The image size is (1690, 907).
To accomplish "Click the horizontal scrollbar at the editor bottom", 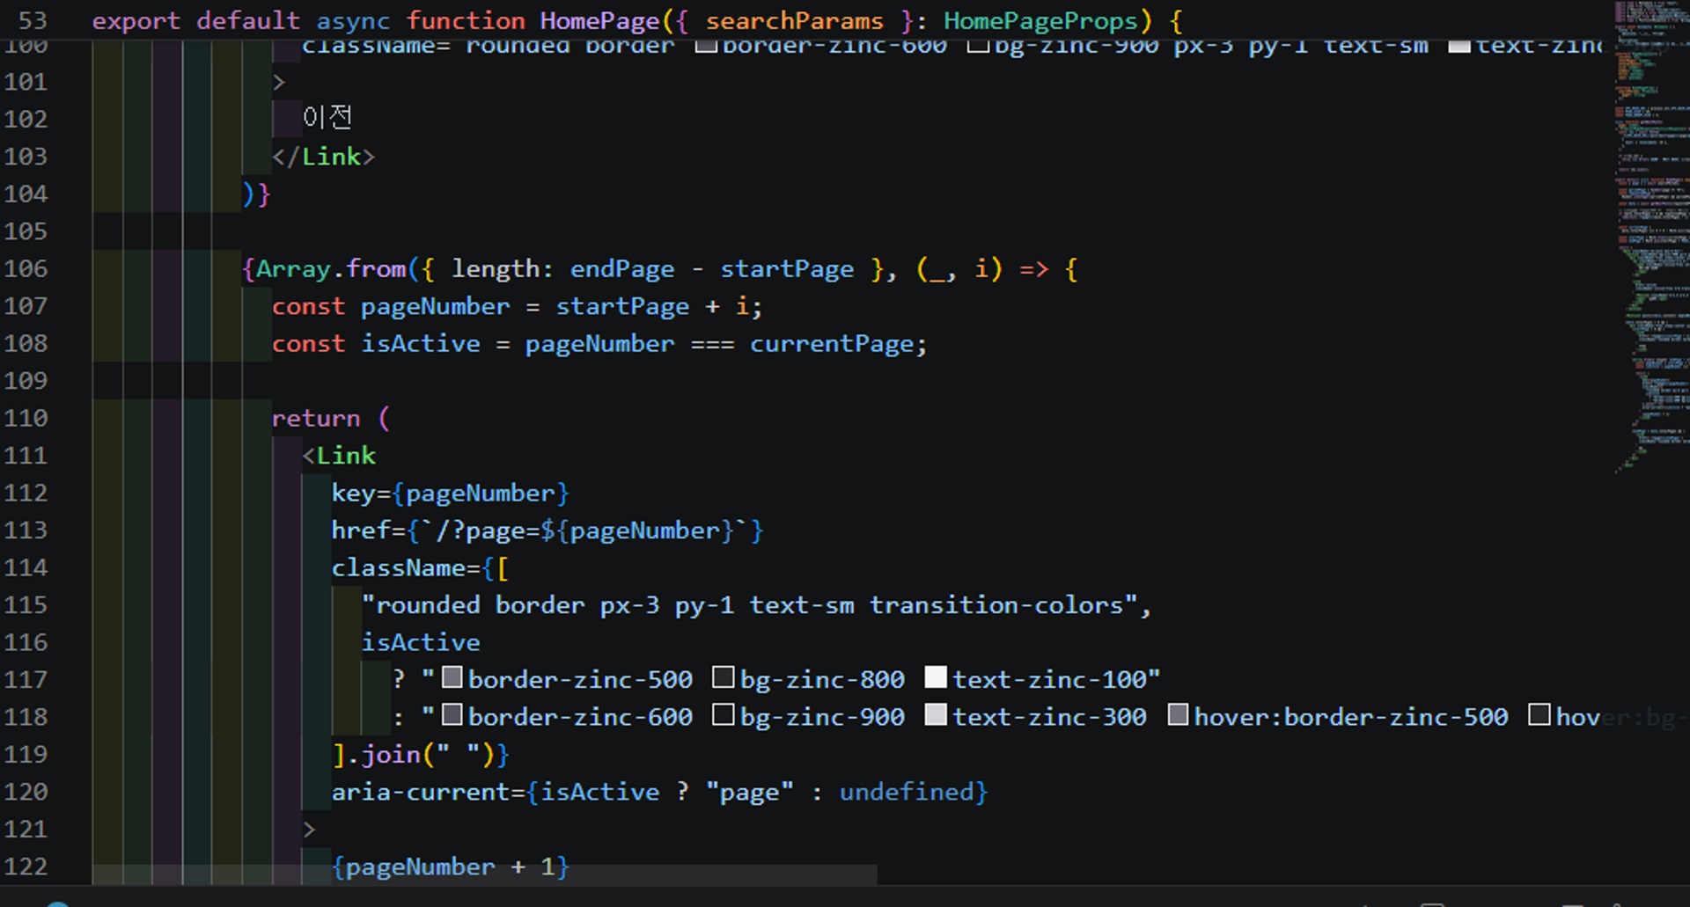I will click(x=484, y=874).
